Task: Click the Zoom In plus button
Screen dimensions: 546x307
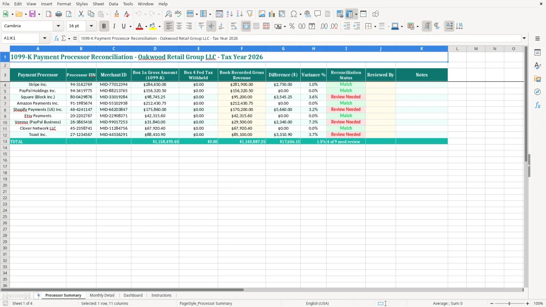Action: point(528,303)
